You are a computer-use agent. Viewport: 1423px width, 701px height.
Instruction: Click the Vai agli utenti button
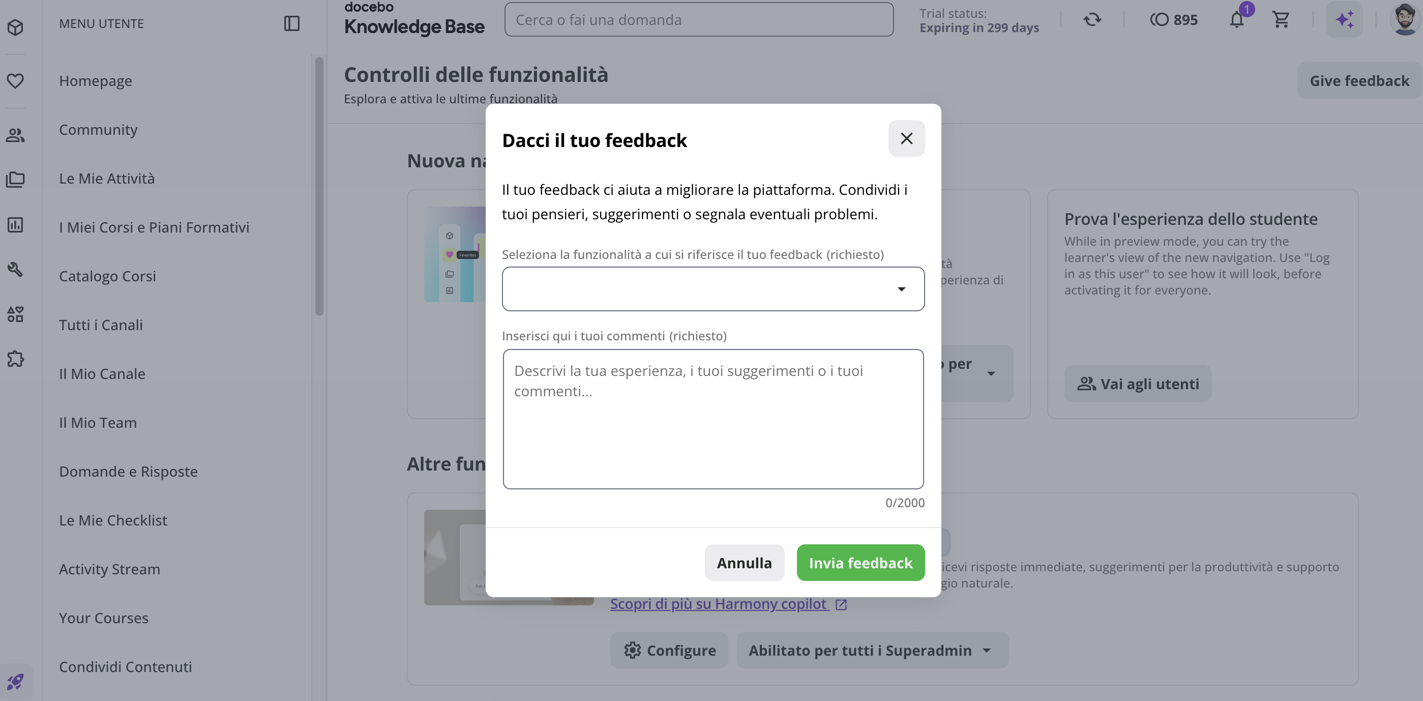(1138, 384)
